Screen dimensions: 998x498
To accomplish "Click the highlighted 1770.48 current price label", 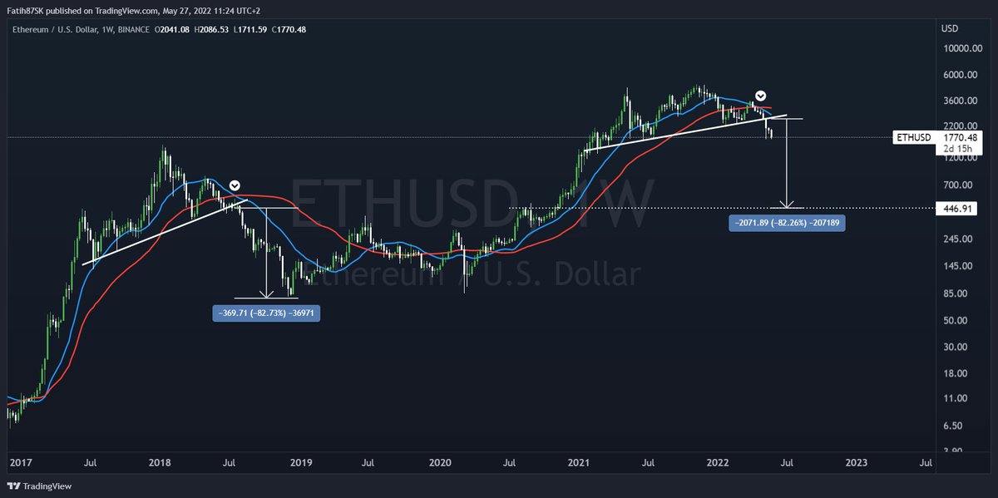I will coord(962,137).
